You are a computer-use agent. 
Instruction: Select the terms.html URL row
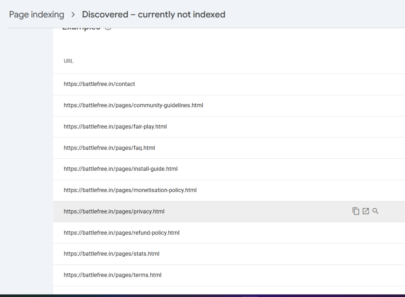[x=229, y=275]
